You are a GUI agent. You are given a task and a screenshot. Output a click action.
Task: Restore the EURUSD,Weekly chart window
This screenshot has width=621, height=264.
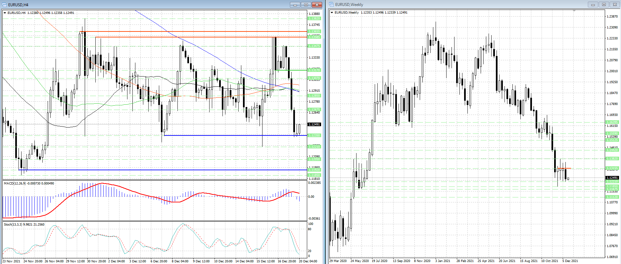coord(604,5)
